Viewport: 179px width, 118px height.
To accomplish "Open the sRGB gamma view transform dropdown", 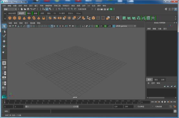I will tap(126, 26).
